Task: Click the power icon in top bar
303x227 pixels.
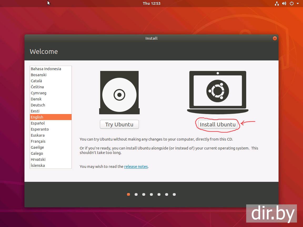Action: click(291, 3)
